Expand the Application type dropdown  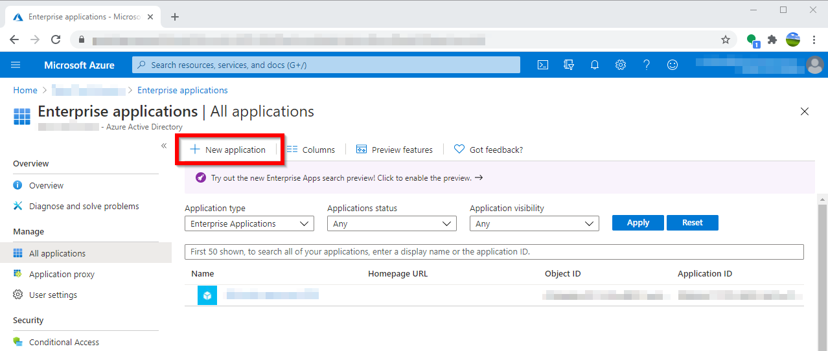click(x=249, y=223)
